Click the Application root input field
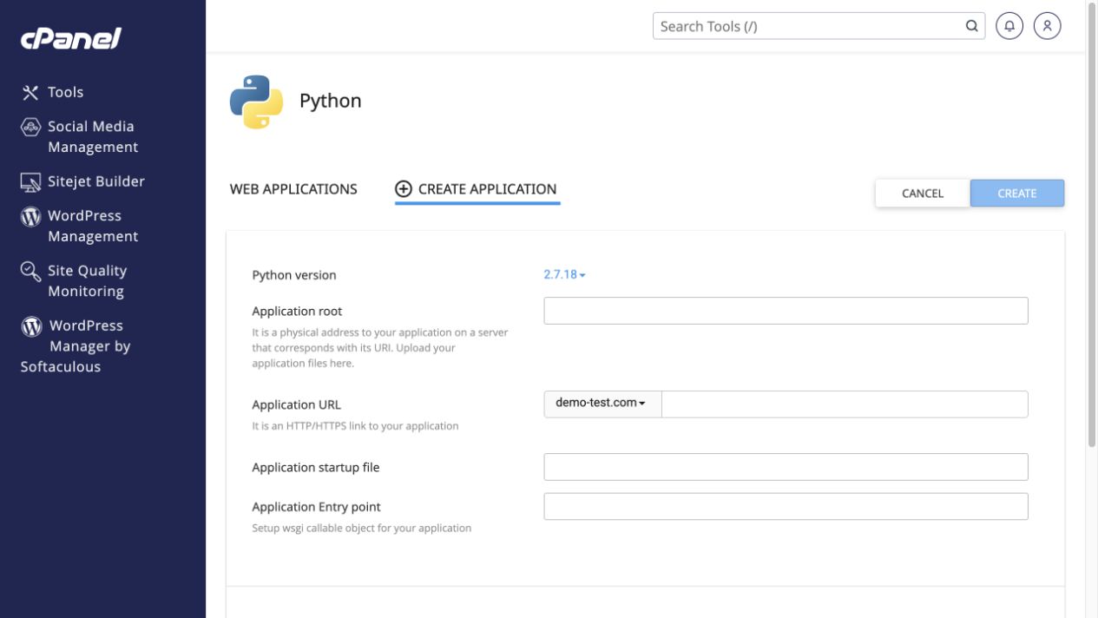The height and width of the screenshot is (618, 1098). pyautogui.click(x=786, y=311)
